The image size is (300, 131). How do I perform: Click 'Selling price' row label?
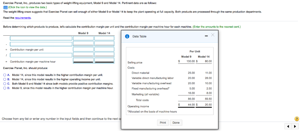[135, 63]
